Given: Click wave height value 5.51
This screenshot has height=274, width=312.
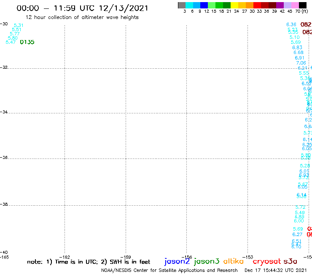Looking at the screenshot, I should [16, 30].
